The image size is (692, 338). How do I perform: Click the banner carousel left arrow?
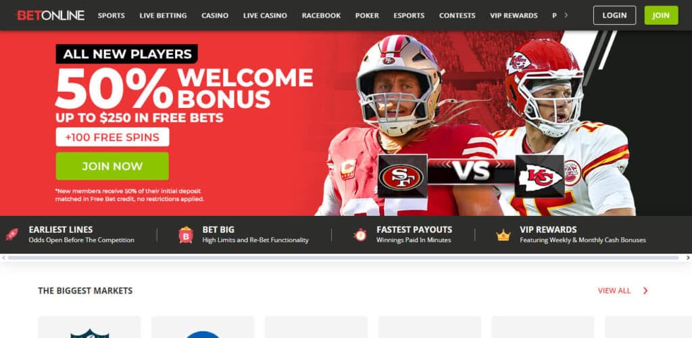pyautogui.click(x=3, y=257)
